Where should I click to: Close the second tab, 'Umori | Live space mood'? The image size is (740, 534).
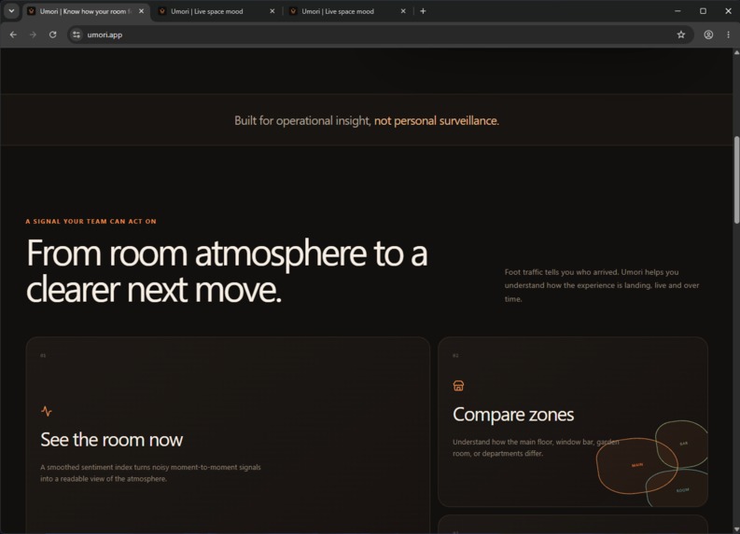[x=272, y=11]
